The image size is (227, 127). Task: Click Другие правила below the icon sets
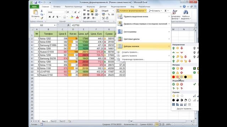pyautogui.click(x=184, y=109)
